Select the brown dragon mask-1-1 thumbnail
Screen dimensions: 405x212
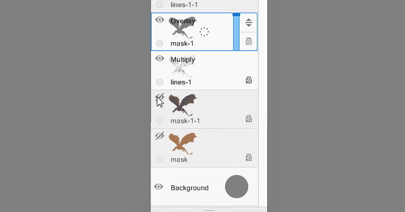point(183,105)
